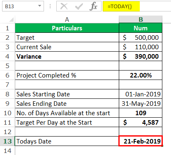The width and height of the screenshot is (171, 155).
Task: Select the cell with $ 4,587
Action: tap(141, 122)
